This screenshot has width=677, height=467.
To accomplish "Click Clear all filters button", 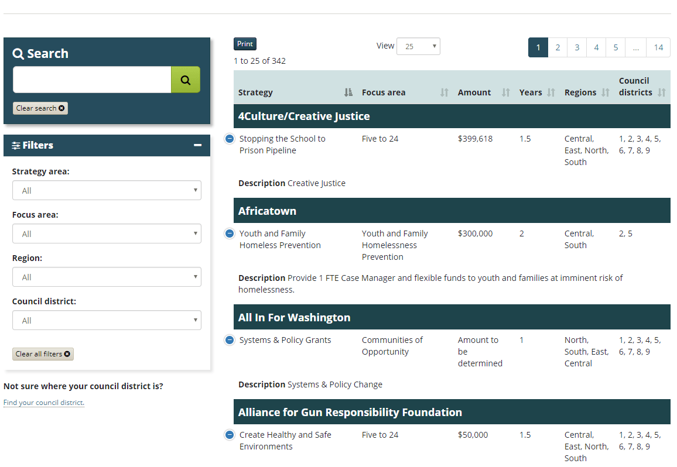I will [43, 354].
